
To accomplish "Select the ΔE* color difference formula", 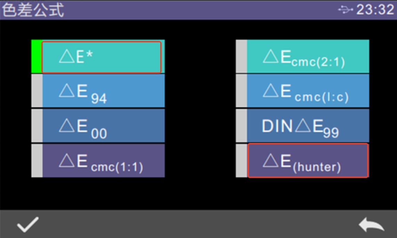I will 102,57.
